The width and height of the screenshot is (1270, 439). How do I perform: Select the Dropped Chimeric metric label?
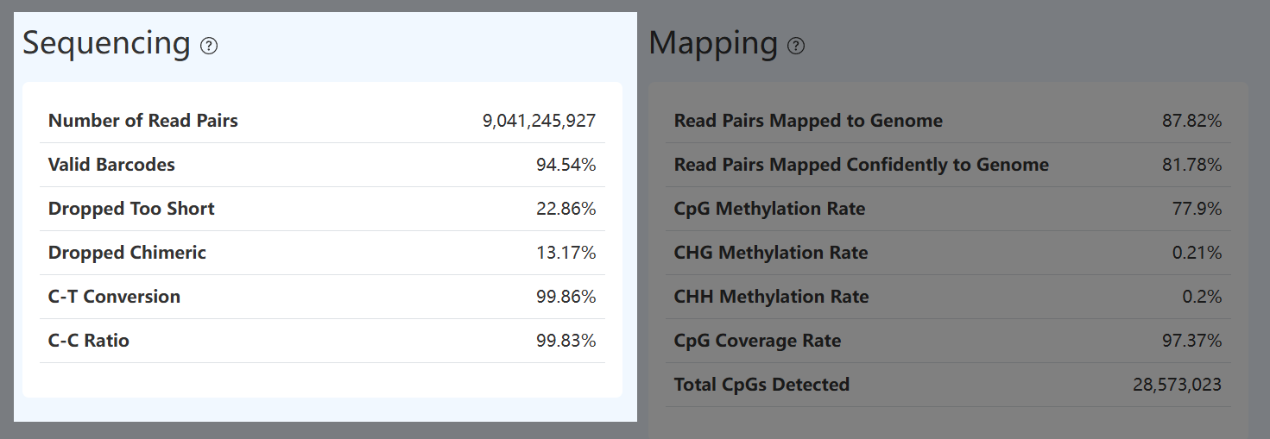(x=127, y=253)
